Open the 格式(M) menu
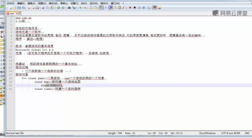The height and width of the screenshot is (138, 252). click(x=53, y=3)
